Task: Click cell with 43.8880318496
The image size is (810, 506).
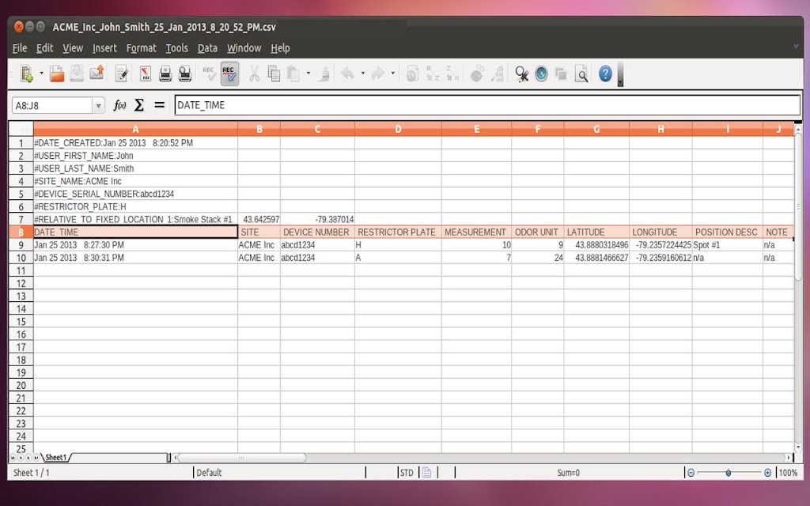Action: [596, 245]
